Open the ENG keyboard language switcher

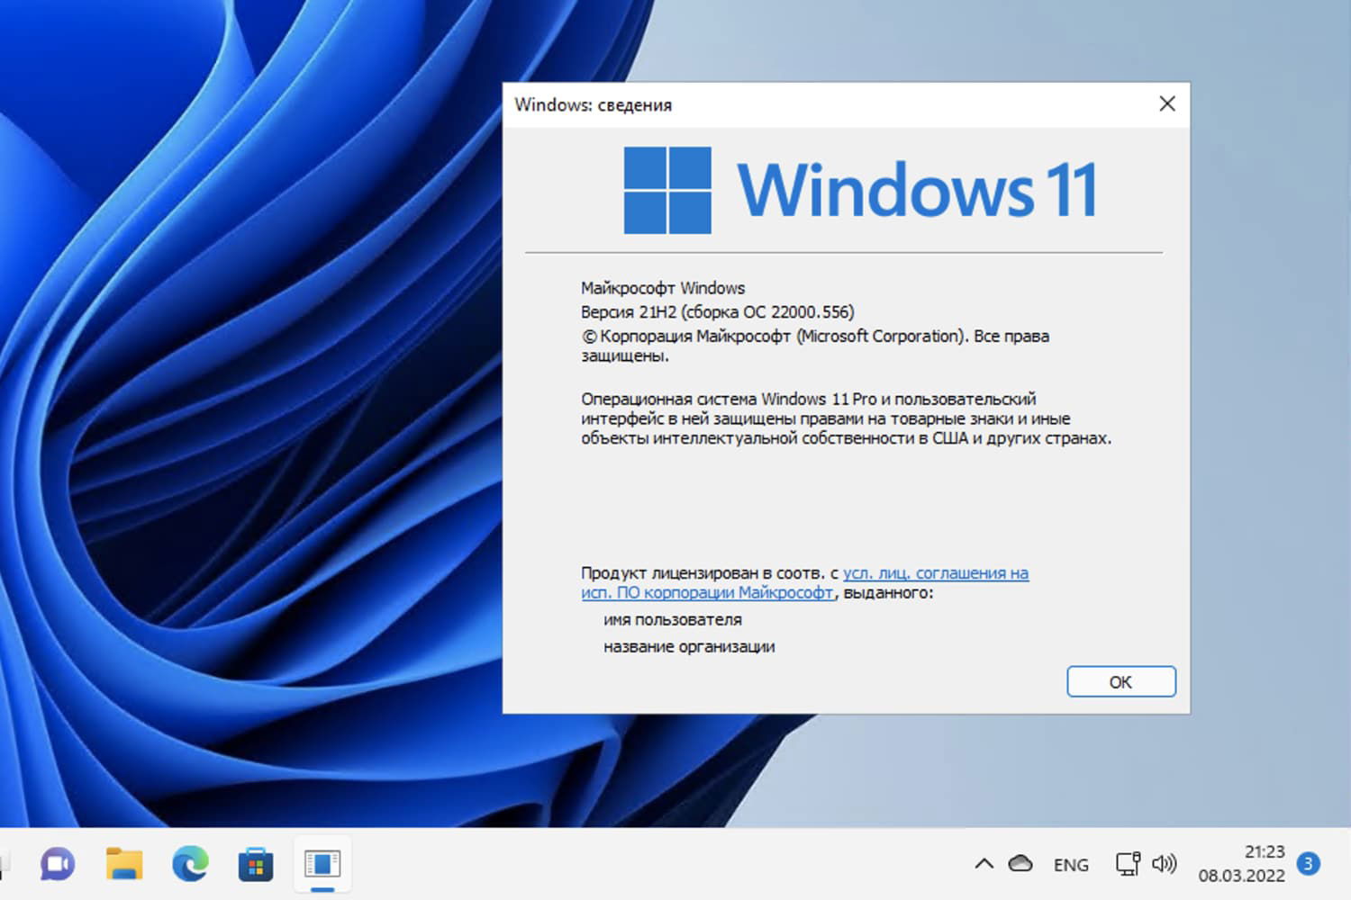pyautogui.click(x=1071, y=864)
